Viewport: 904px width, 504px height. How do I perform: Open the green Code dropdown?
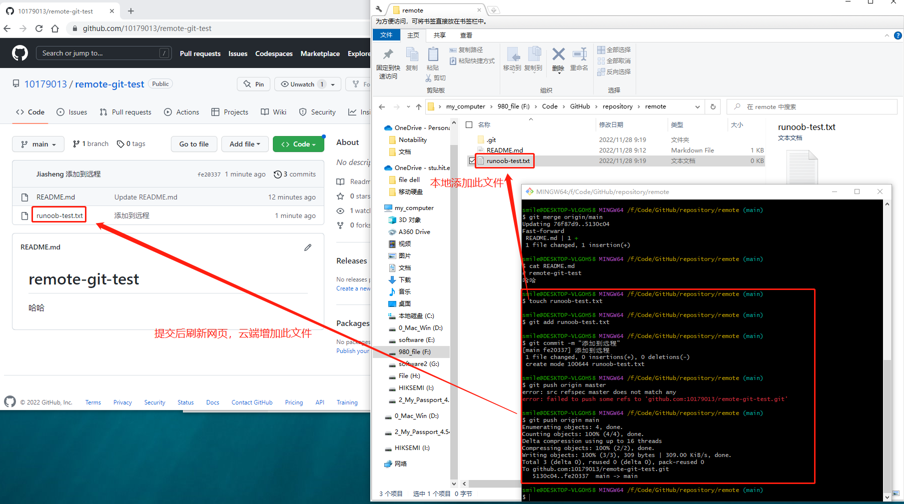point(298,144)
